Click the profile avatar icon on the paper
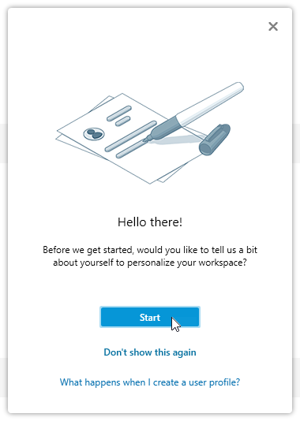This screenshot has height=421, width=300. [94, 134]
